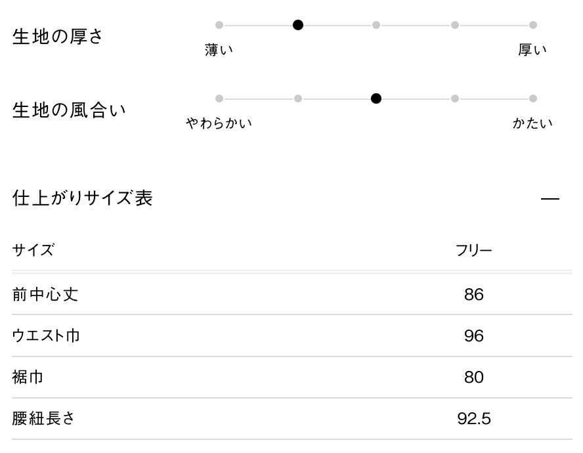Click the ウエスト巾 row label
The image size is (583, 453).
pos(46,336)
